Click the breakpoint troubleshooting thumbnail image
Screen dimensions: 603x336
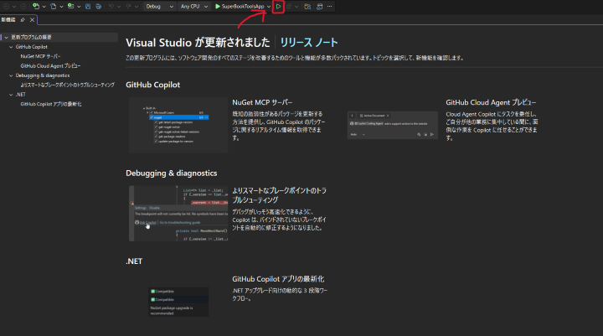click(178, 214)
